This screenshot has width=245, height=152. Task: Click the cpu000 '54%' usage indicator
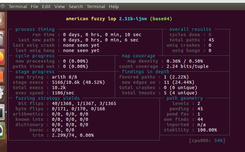[x=218, y=140]
